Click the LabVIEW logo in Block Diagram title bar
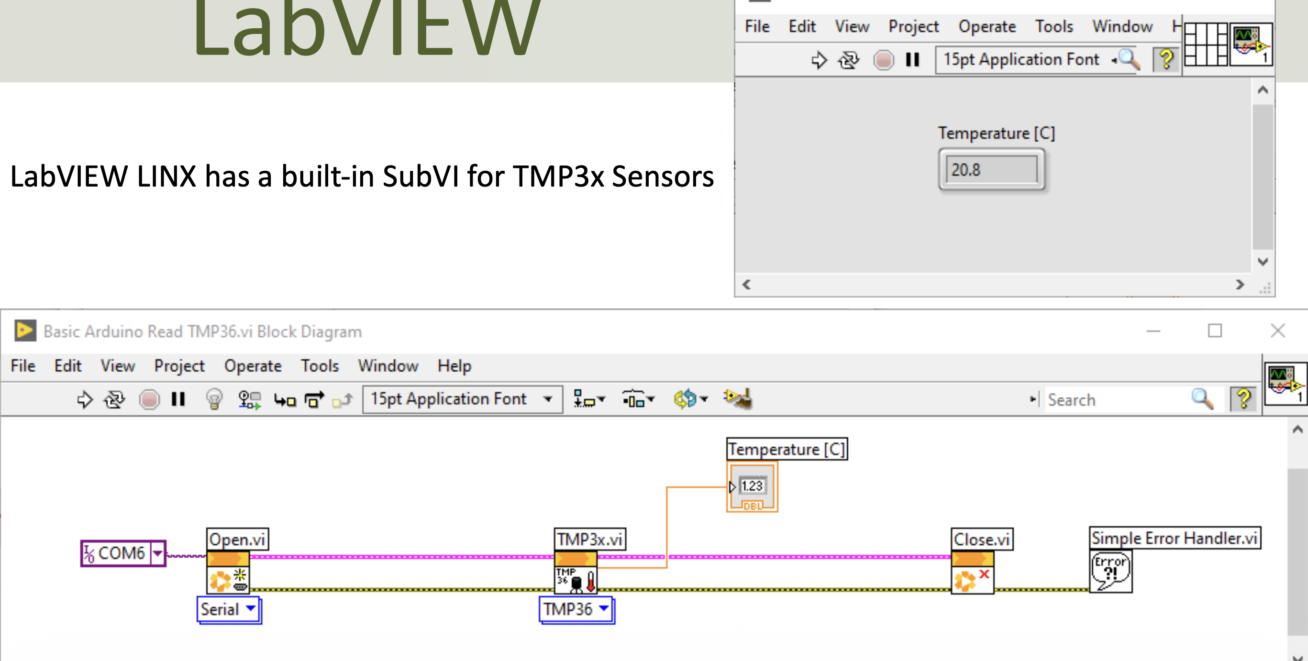This screenshot has width=1308, height=661. tap(25, 331)
